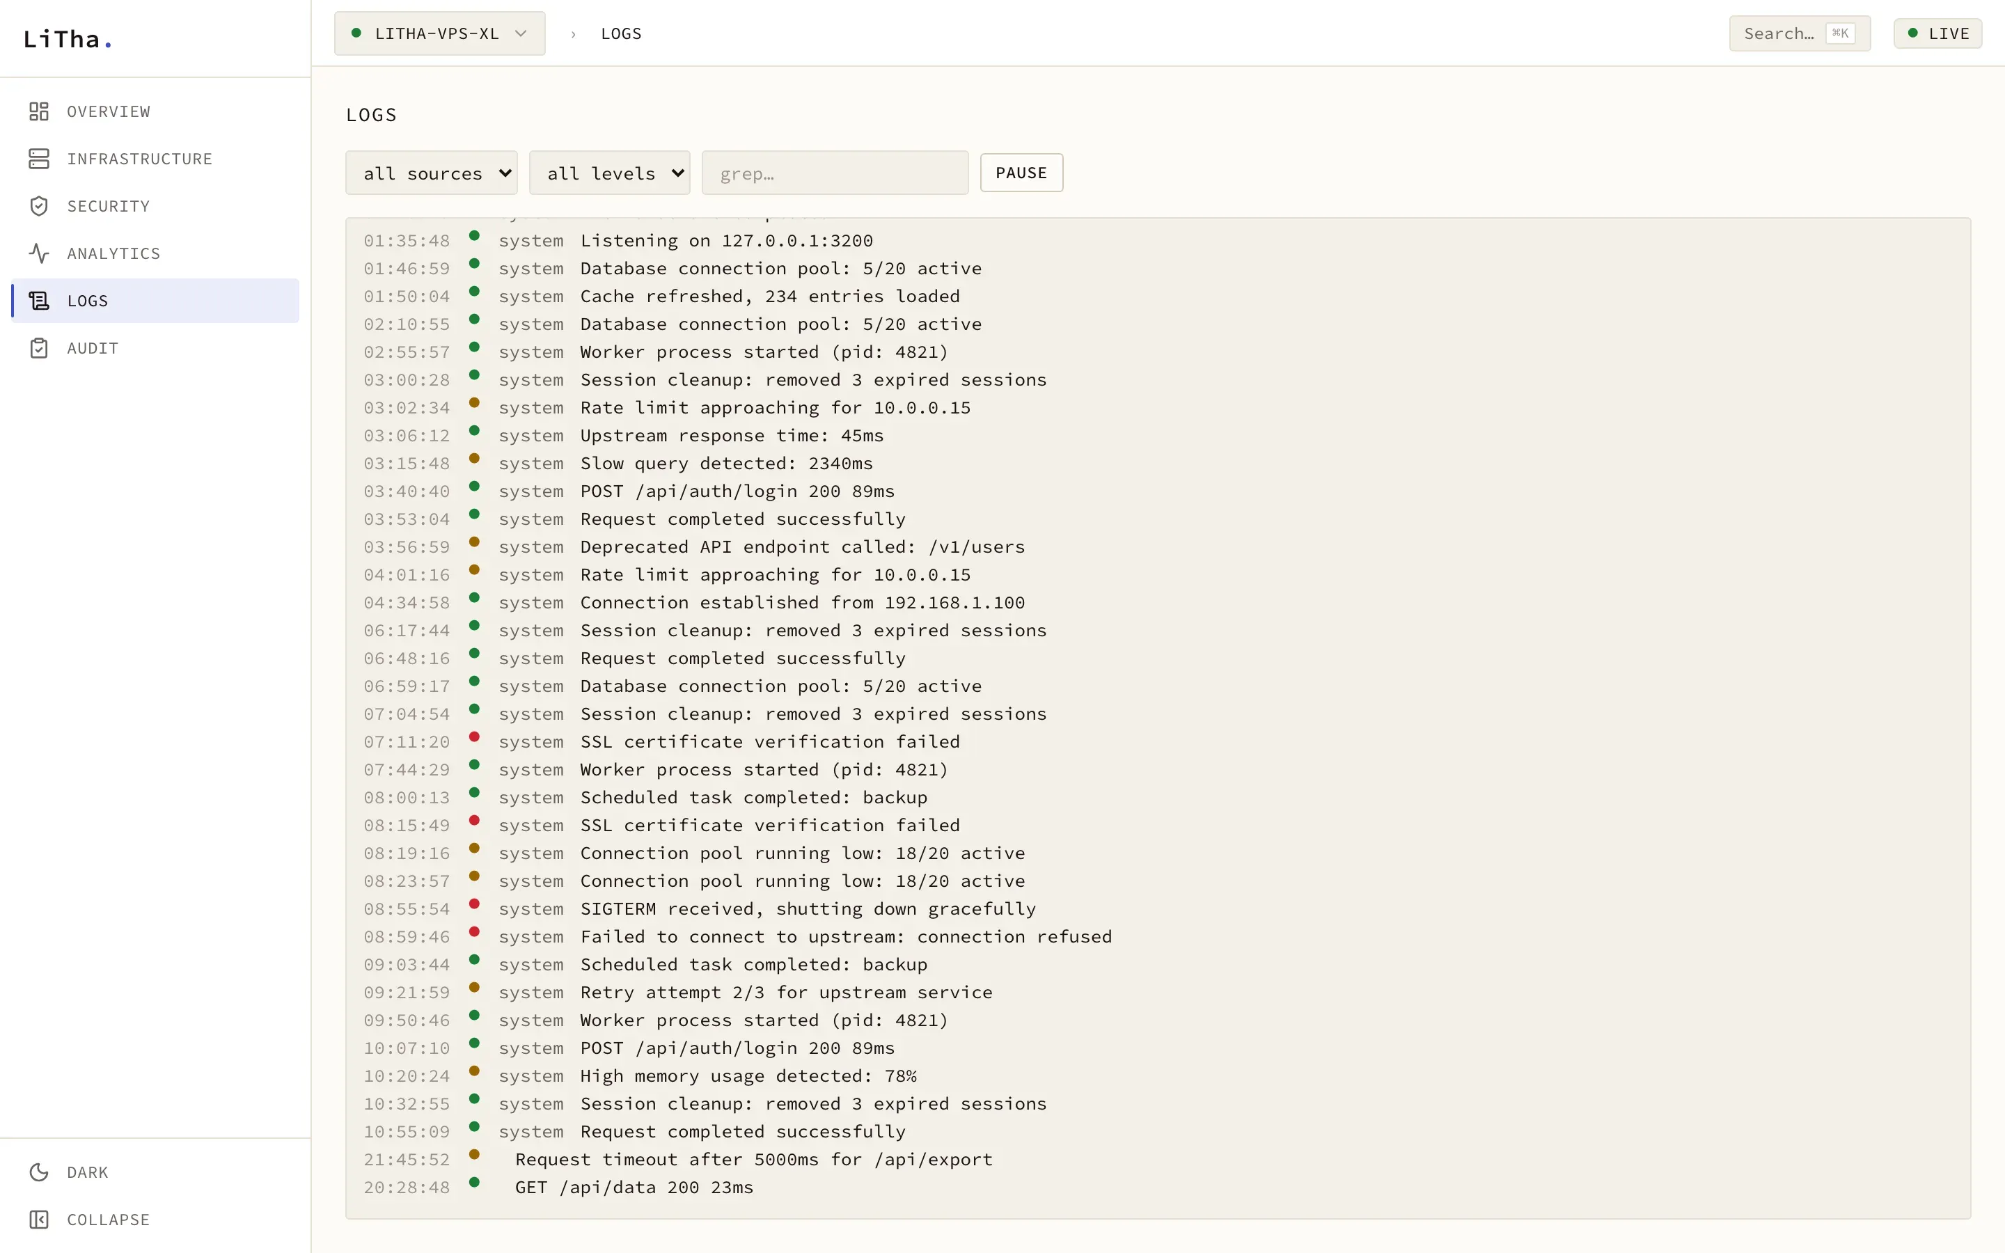
Task: Click timestamp 21:45:52
Action: point(407,1159)
